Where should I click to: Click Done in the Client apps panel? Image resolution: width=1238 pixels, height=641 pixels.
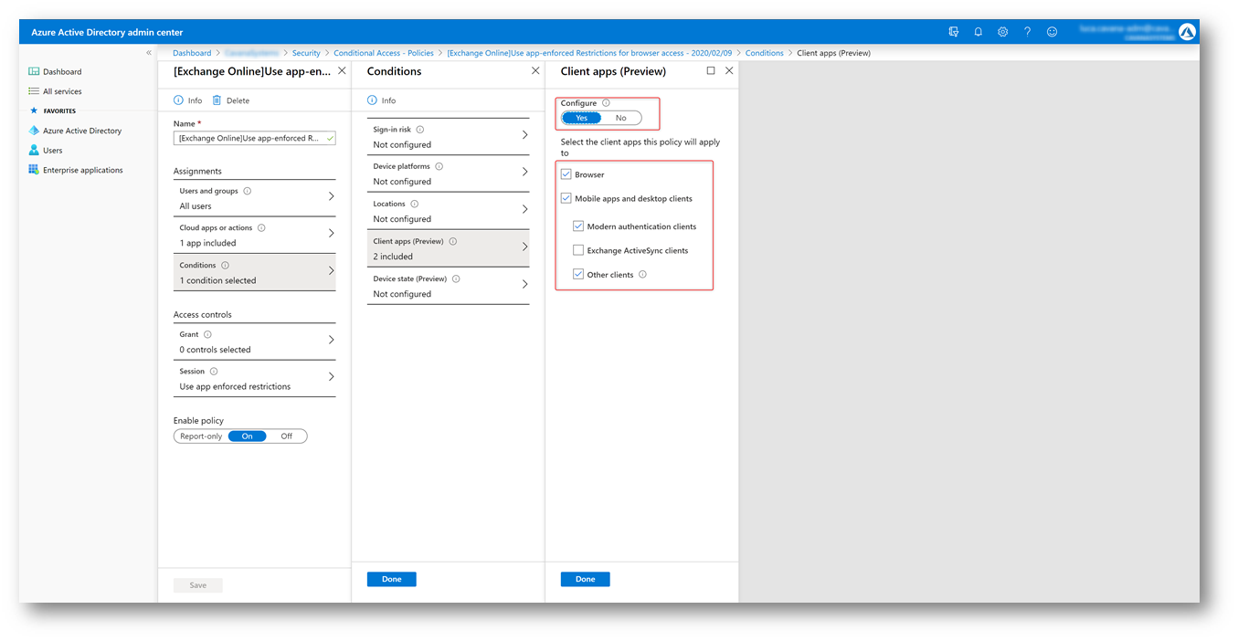pos(586,579)
